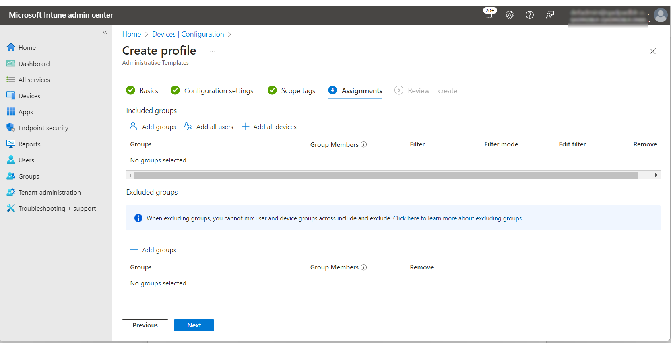
Task: Click the Group Members info icon under Included groups
Action: pyautogui.click(x=364, y=144)
